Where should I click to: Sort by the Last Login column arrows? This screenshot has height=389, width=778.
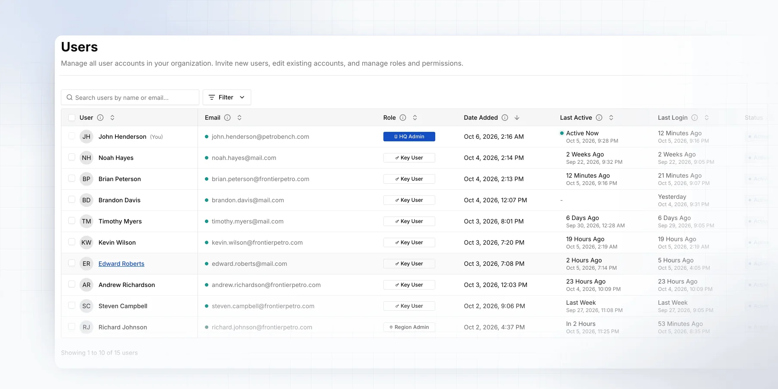tap(707, 118)
